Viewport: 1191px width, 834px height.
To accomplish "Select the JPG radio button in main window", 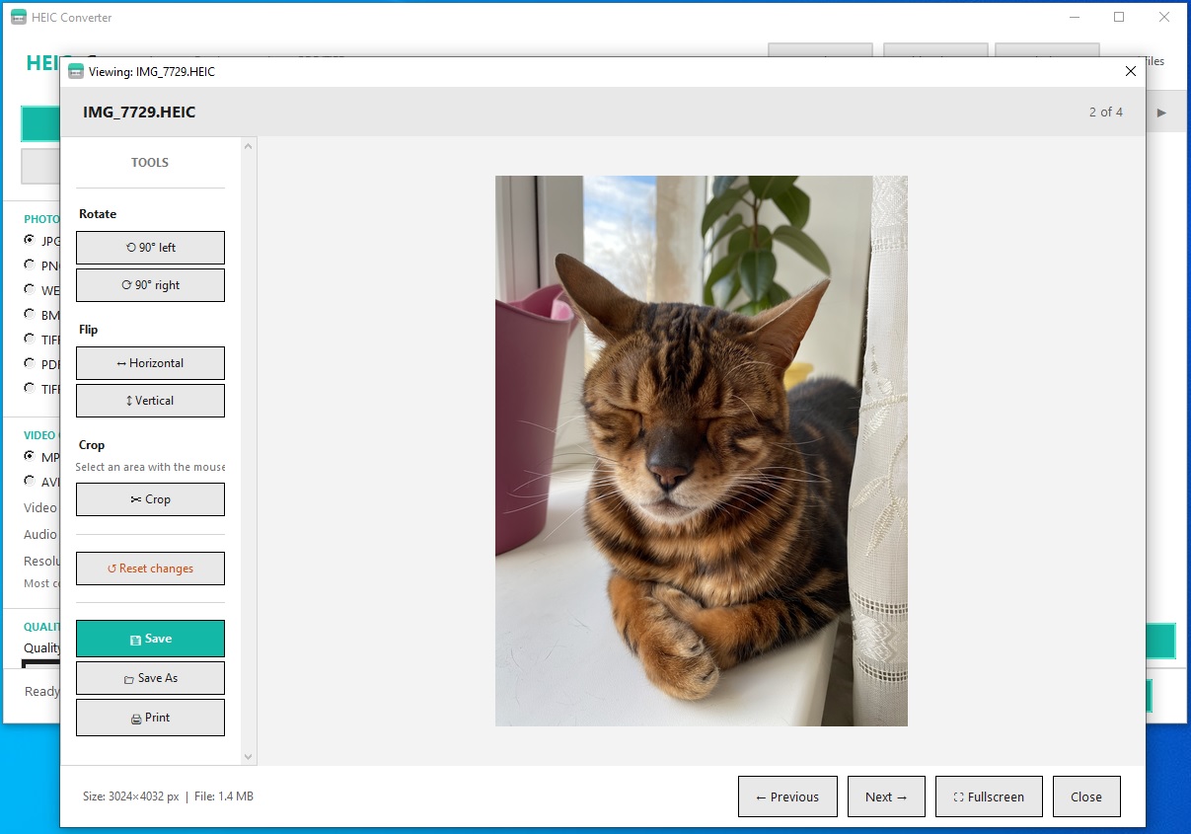I will coord(30,240).
